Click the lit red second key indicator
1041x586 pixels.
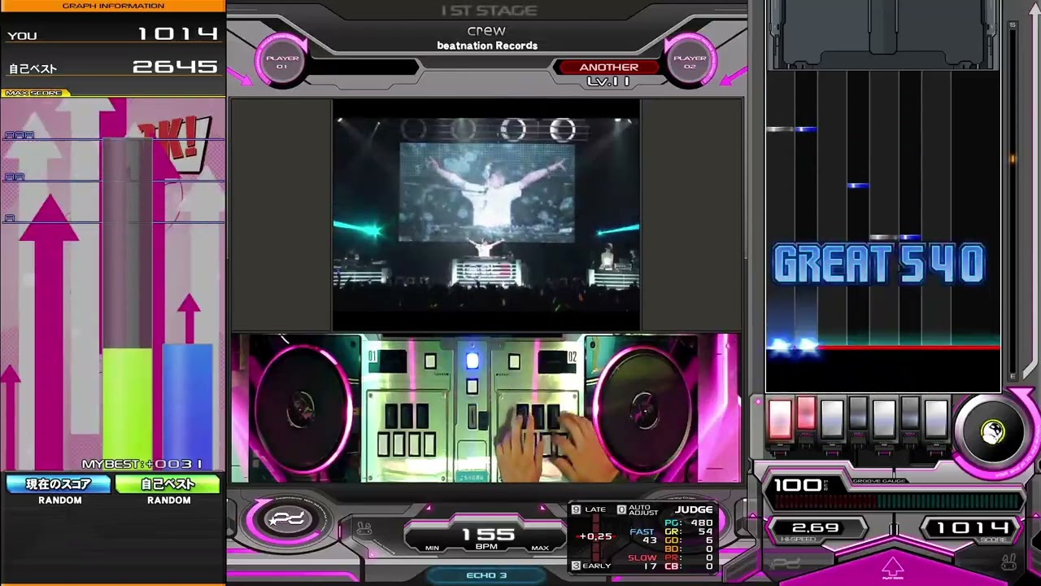pos(805,413)
